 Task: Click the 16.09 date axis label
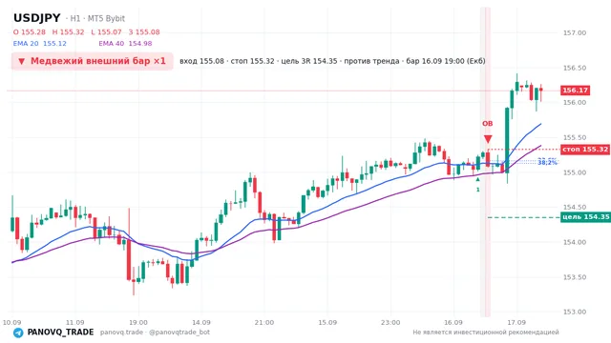coord(453,323)
